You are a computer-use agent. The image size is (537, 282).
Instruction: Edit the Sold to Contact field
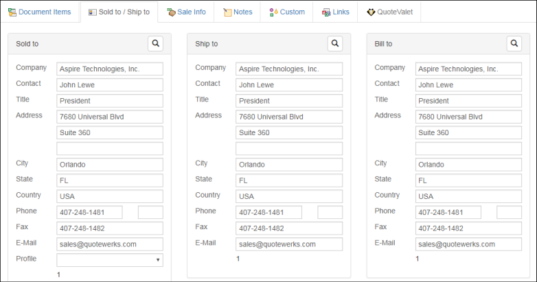(x=110, y=85)
